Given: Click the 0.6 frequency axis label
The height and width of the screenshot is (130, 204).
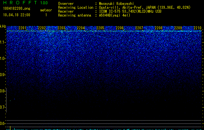Looking at the screenshot, I should tap(2, 123).
